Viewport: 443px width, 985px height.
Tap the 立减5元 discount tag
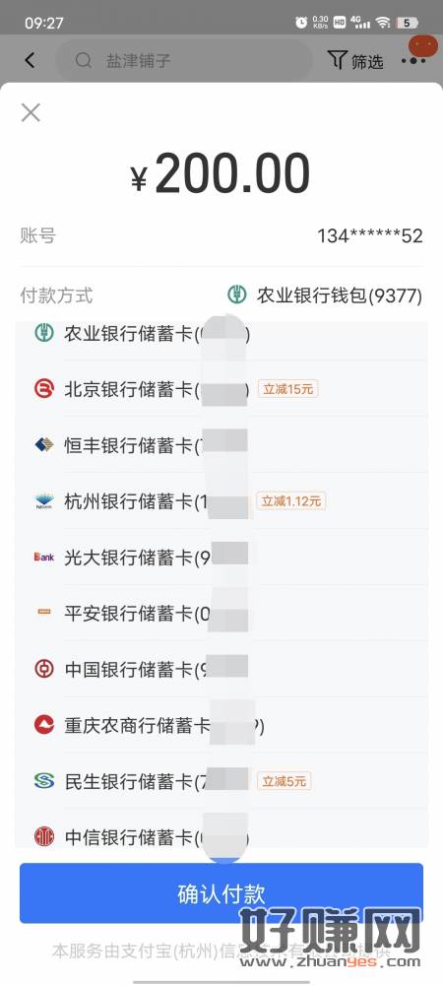pos(284,781)
